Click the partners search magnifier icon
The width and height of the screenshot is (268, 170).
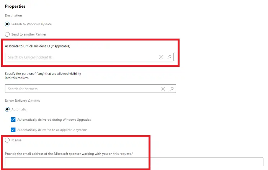[172, 89]
